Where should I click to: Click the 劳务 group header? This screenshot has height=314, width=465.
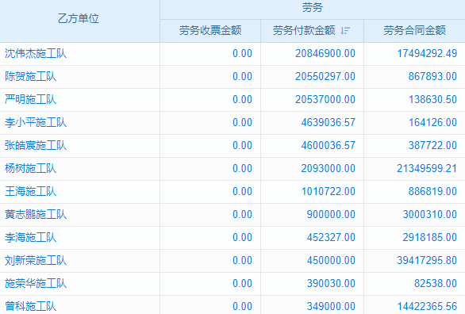tap(313, 7)
